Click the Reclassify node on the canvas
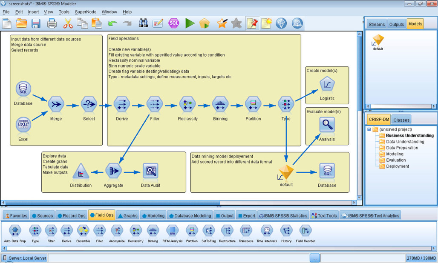438x263 pixels. pyautogui.click(x=188, y=104)
